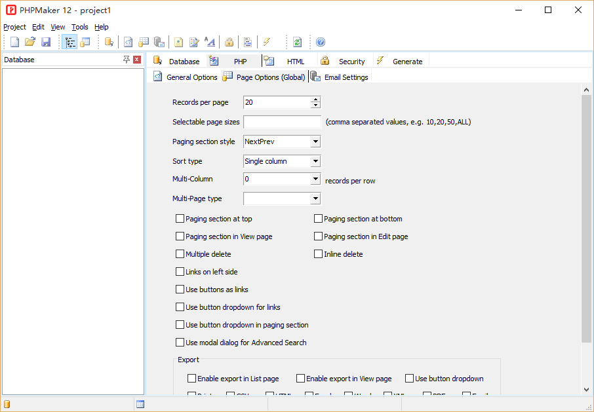Check Use button dropdown for links
594x412 pixels.
[180, 307]
